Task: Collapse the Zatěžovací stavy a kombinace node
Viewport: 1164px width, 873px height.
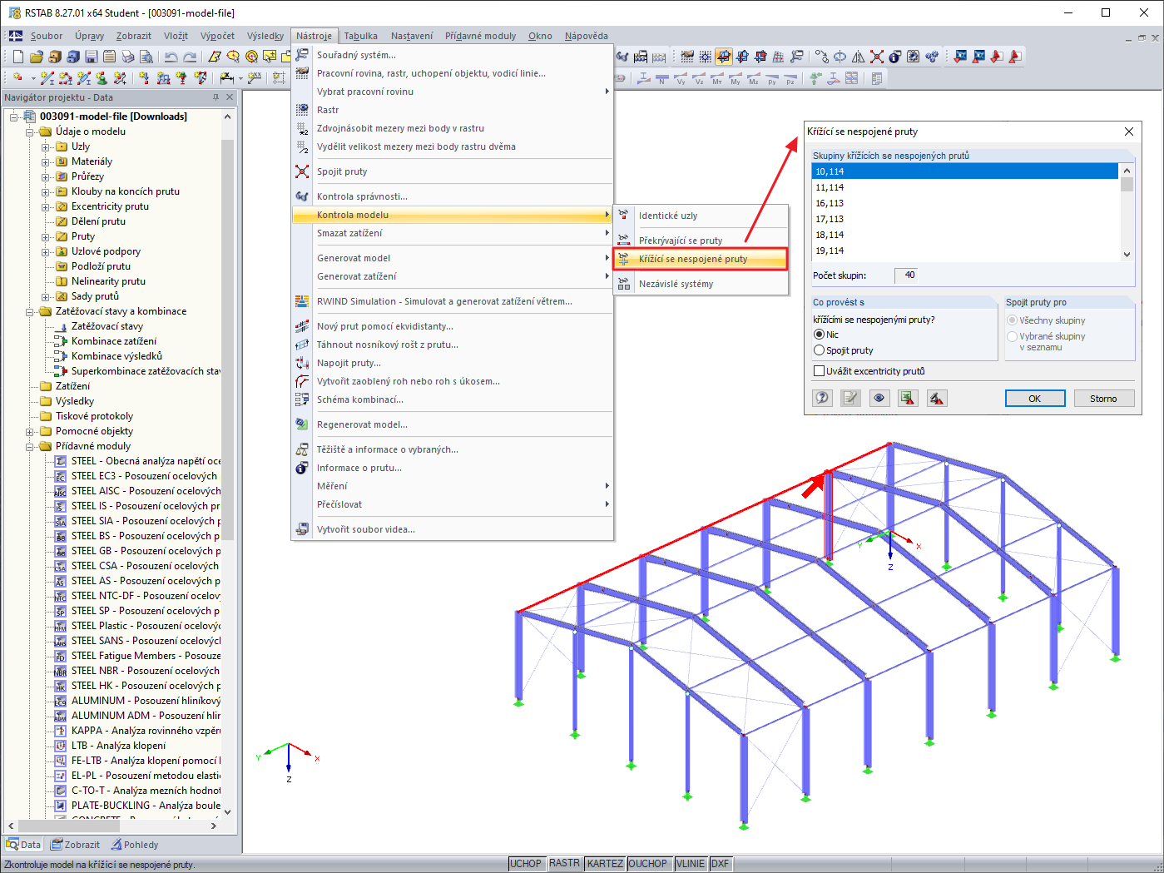Action: tap(30, 311)
